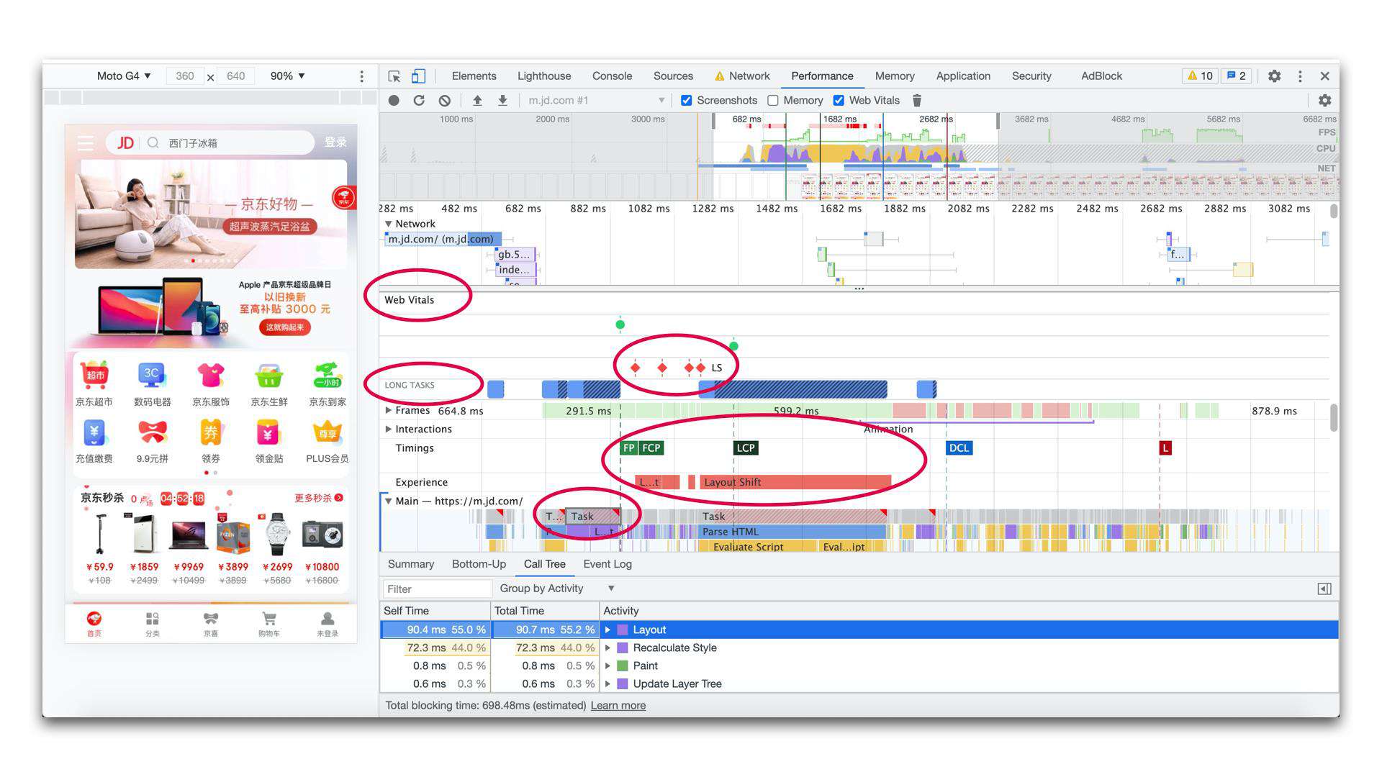Open capture settings gear in Performance toolbar
Image resolution: width=1382 pixels, height=777 pixels.
point(1324,101)
